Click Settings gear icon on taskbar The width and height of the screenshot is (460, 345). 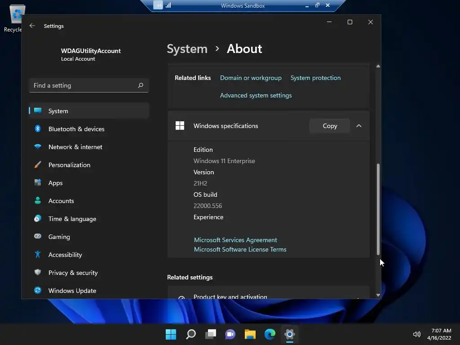tap(290, 334)
